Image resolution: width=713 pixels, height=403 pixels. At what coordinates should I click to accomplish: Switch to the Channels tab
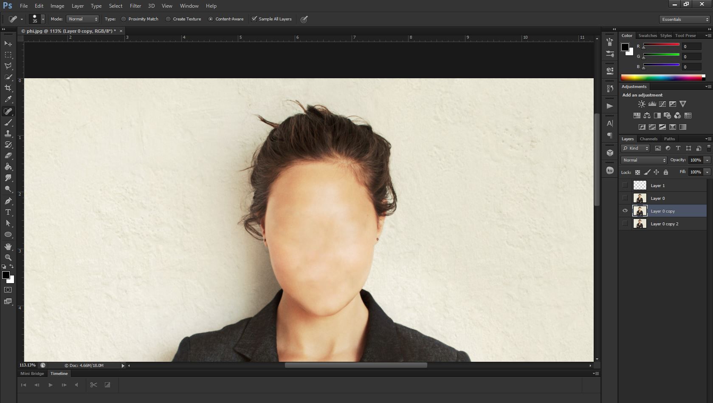click(x=648, y=139)
